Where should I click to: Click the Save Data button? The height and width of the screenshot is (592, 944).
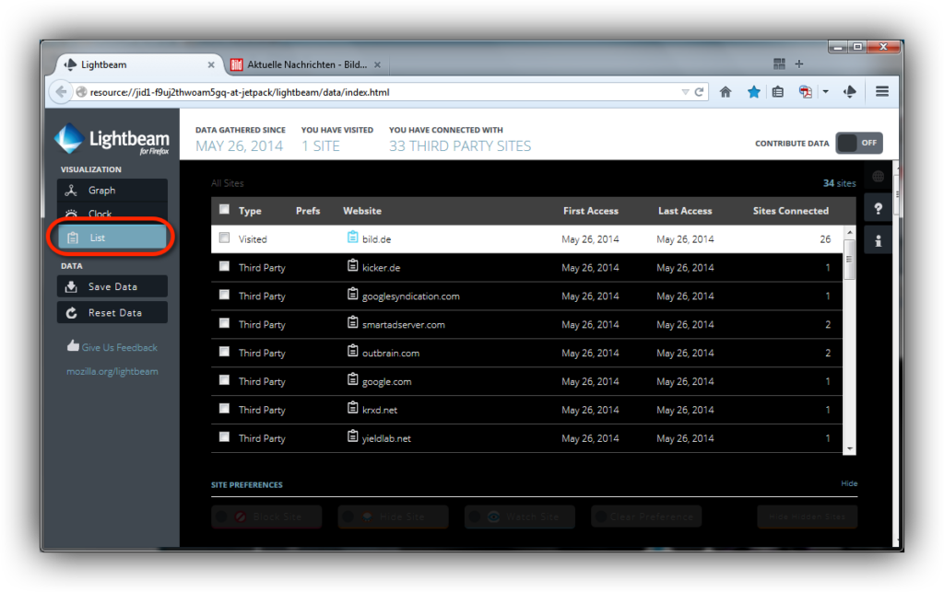pyautogui.click(x=112, y=286)
